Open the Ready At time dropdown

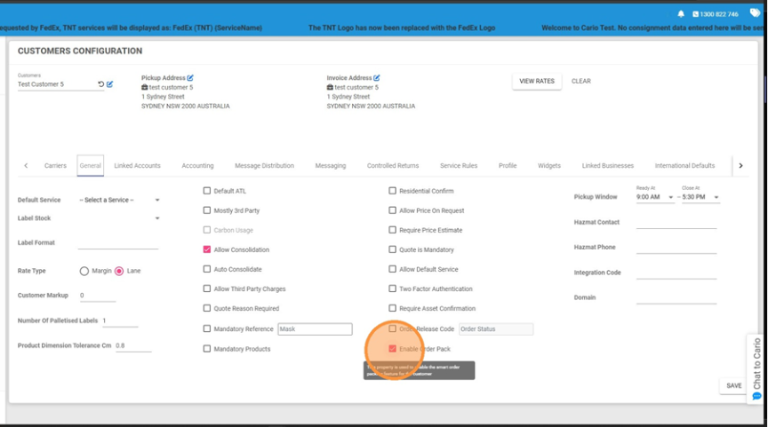click(655, 197)
